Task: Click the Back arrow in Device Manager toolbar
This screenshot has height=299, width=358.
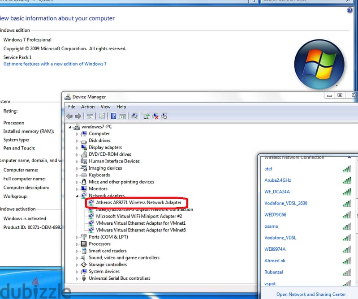Action: coord(69,116)
